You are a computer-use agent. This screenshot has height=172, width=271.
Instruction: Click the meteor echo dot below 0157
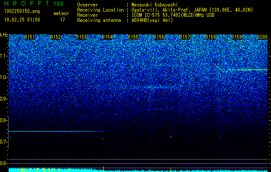coord(171,136)
